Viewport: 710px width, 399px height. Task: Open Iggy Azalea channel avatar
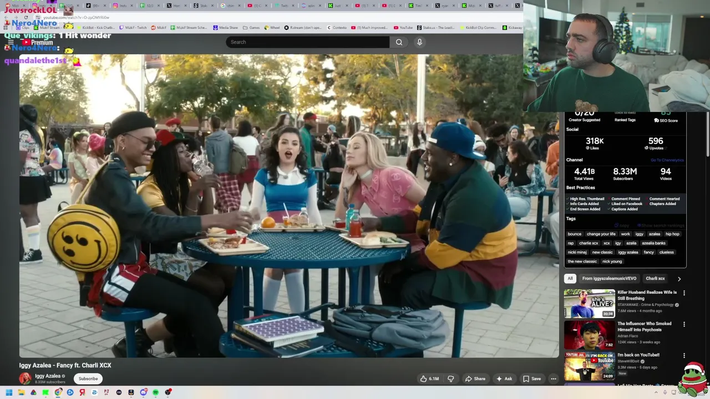pyautogui.click(x=25, y=378)
